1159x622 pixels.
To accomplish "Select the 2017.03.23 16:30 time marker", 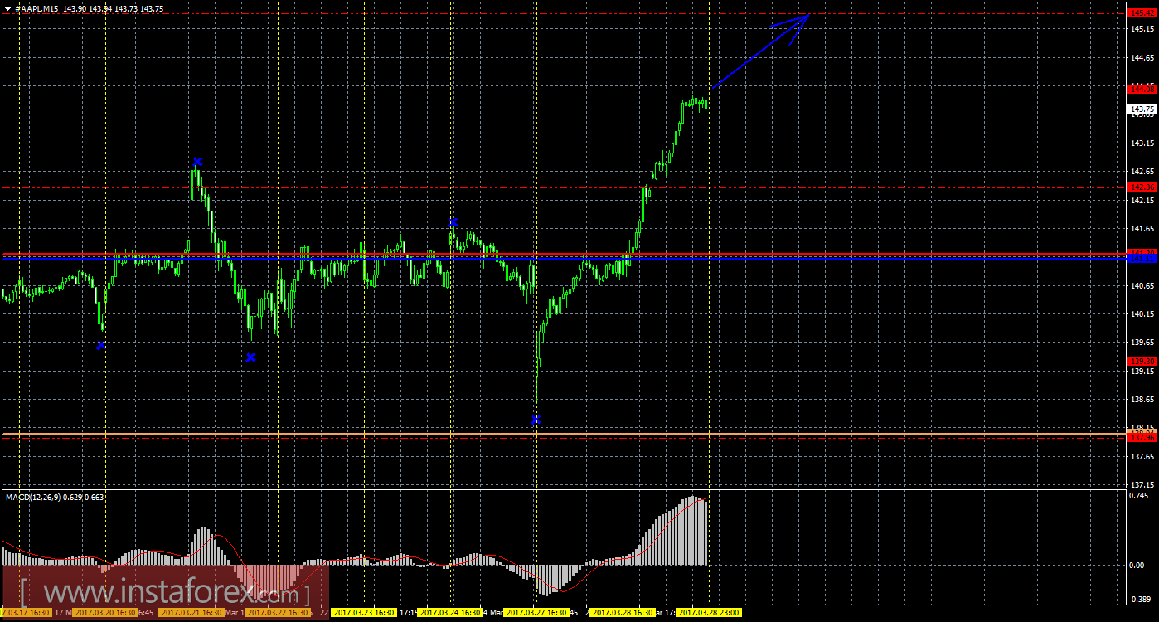I will click(x=364, y=612).
